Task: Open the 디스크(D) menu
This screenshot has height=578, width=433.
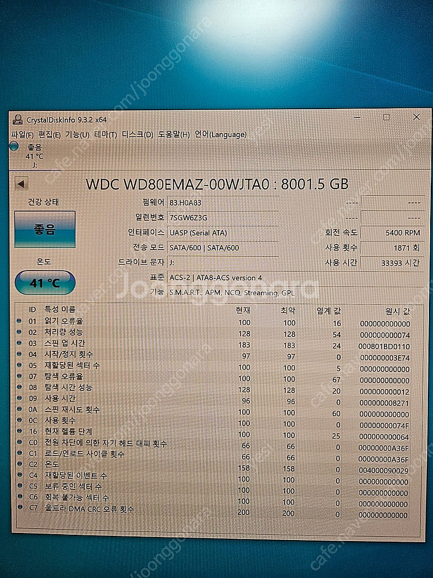Action: tap(138, 135)
